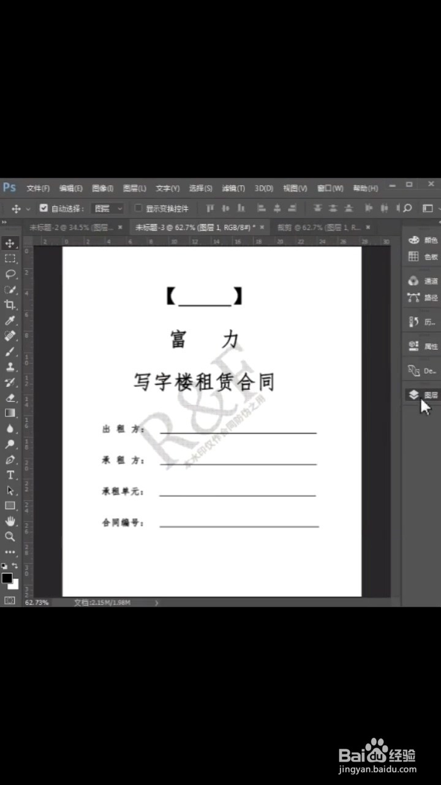Open the history panel button
The height and width of the screenshot is (785, 441).
(x=423, y=321)
